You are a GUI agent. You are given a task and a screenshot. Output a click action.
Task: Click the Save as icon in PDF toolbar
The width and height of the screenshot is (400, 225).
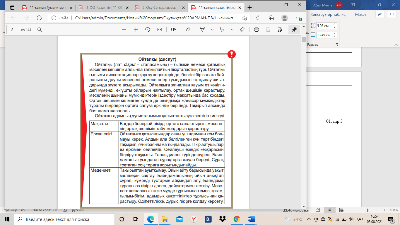(280, 30)
